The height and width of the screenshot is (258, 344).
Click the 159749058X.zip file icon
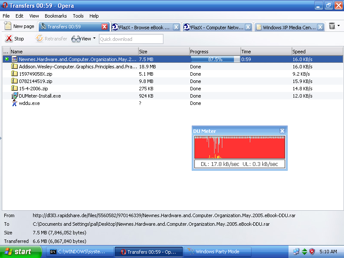coord(15,74)
